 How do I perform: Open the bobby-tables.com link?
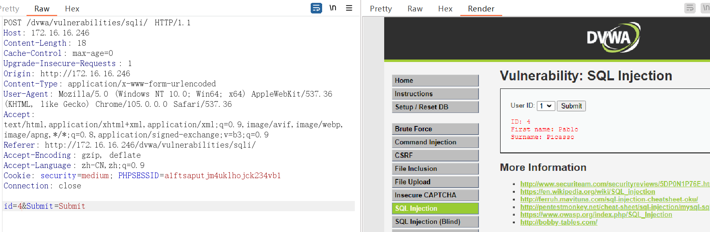tap(559, 222)
